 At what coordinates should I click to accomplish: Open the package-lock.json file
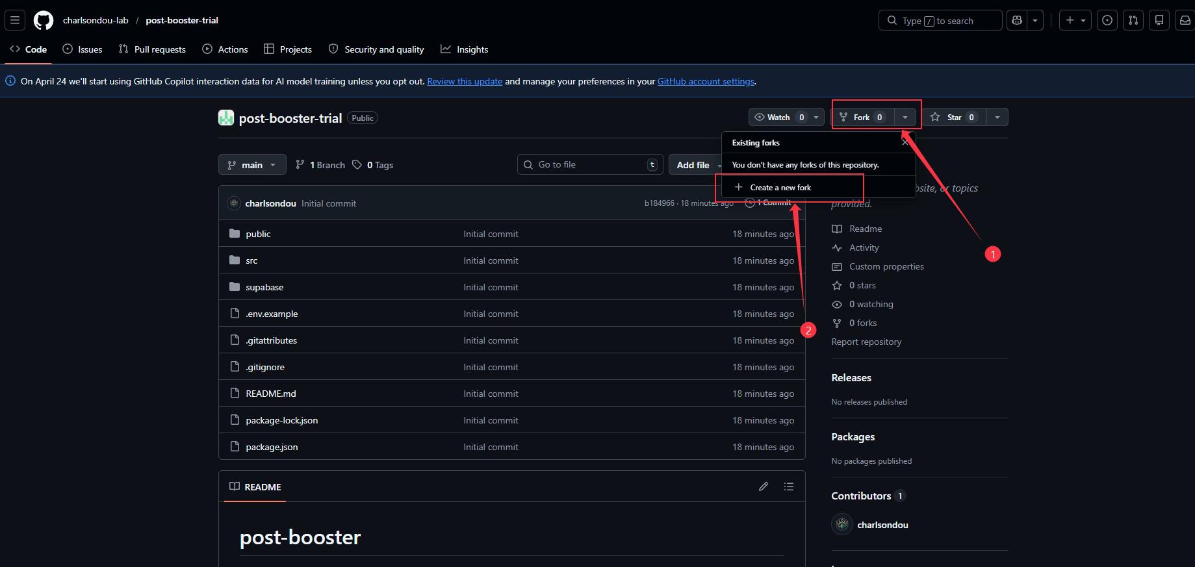(x=282, y=420)
